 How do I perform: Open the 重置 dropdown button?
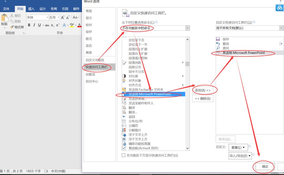(238, 148)
